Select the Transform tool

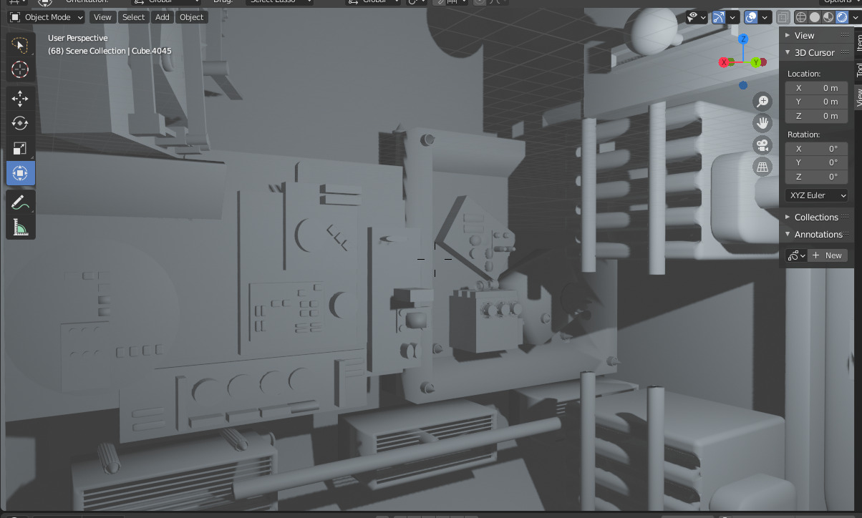click(x=20, y=173)
